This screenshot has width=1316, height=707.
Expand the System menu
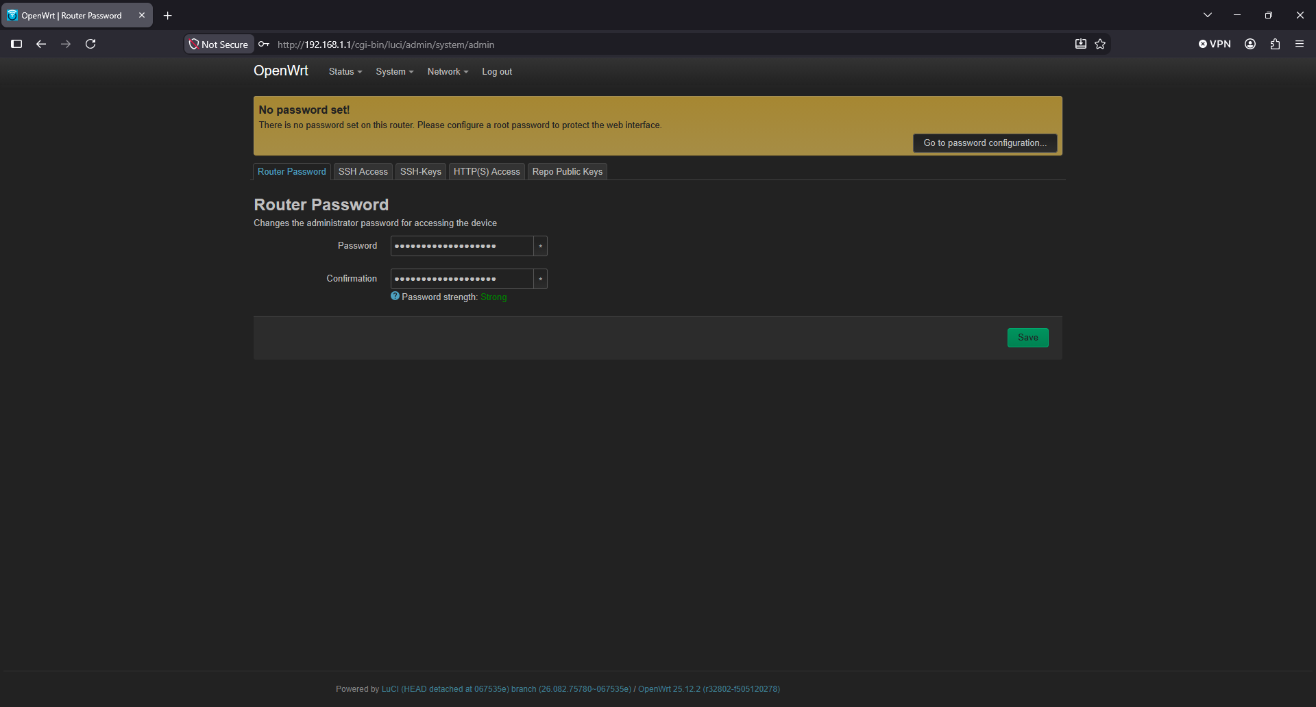pyautogui.click(x=395, y=71)
